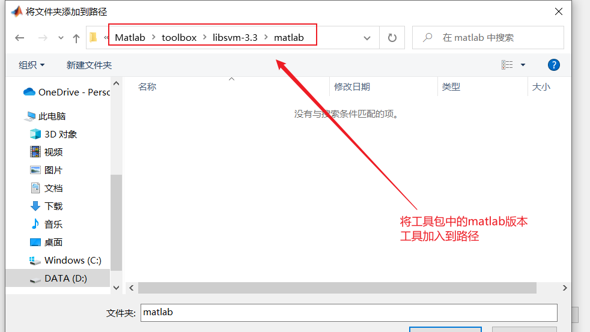Click the navigation pane scrollbar thumb
590x332 pixels.
[x=117, y=222]
